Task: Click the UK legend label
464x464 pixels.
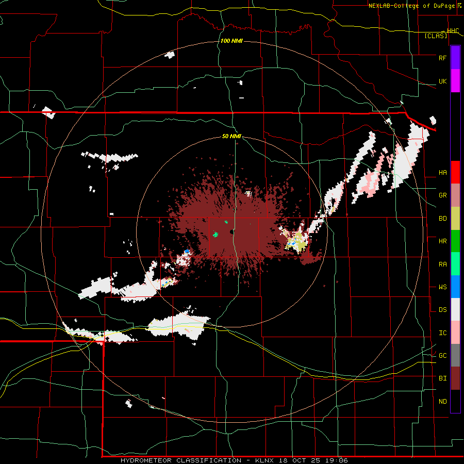Action: click(442, 81)
